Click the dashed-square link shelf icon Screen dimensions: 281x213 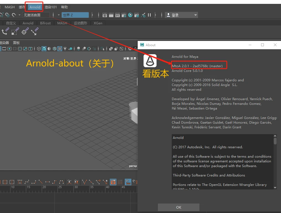click(x=15, y=31)
